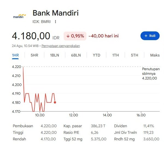
Task: Click the Dividen 11,41% value
Action: (x=148, y=126)
